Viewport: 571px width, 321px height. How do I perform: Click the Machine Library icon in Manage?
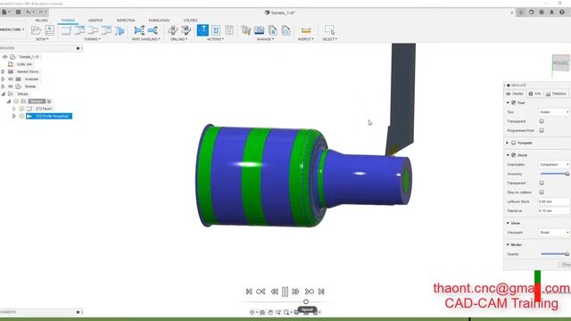(x=260, y=30)
